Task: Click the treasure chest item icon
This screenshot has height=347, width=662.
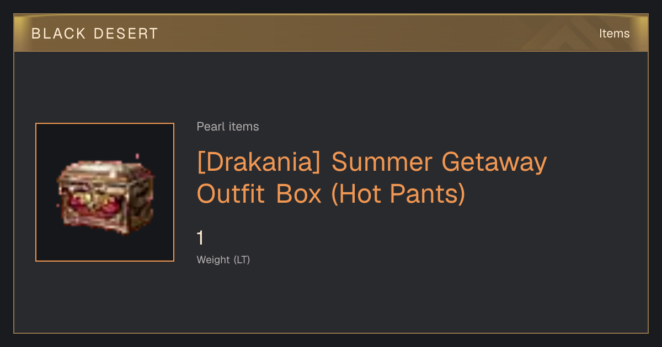Action: pyautogui.click(x=105, y=197)
